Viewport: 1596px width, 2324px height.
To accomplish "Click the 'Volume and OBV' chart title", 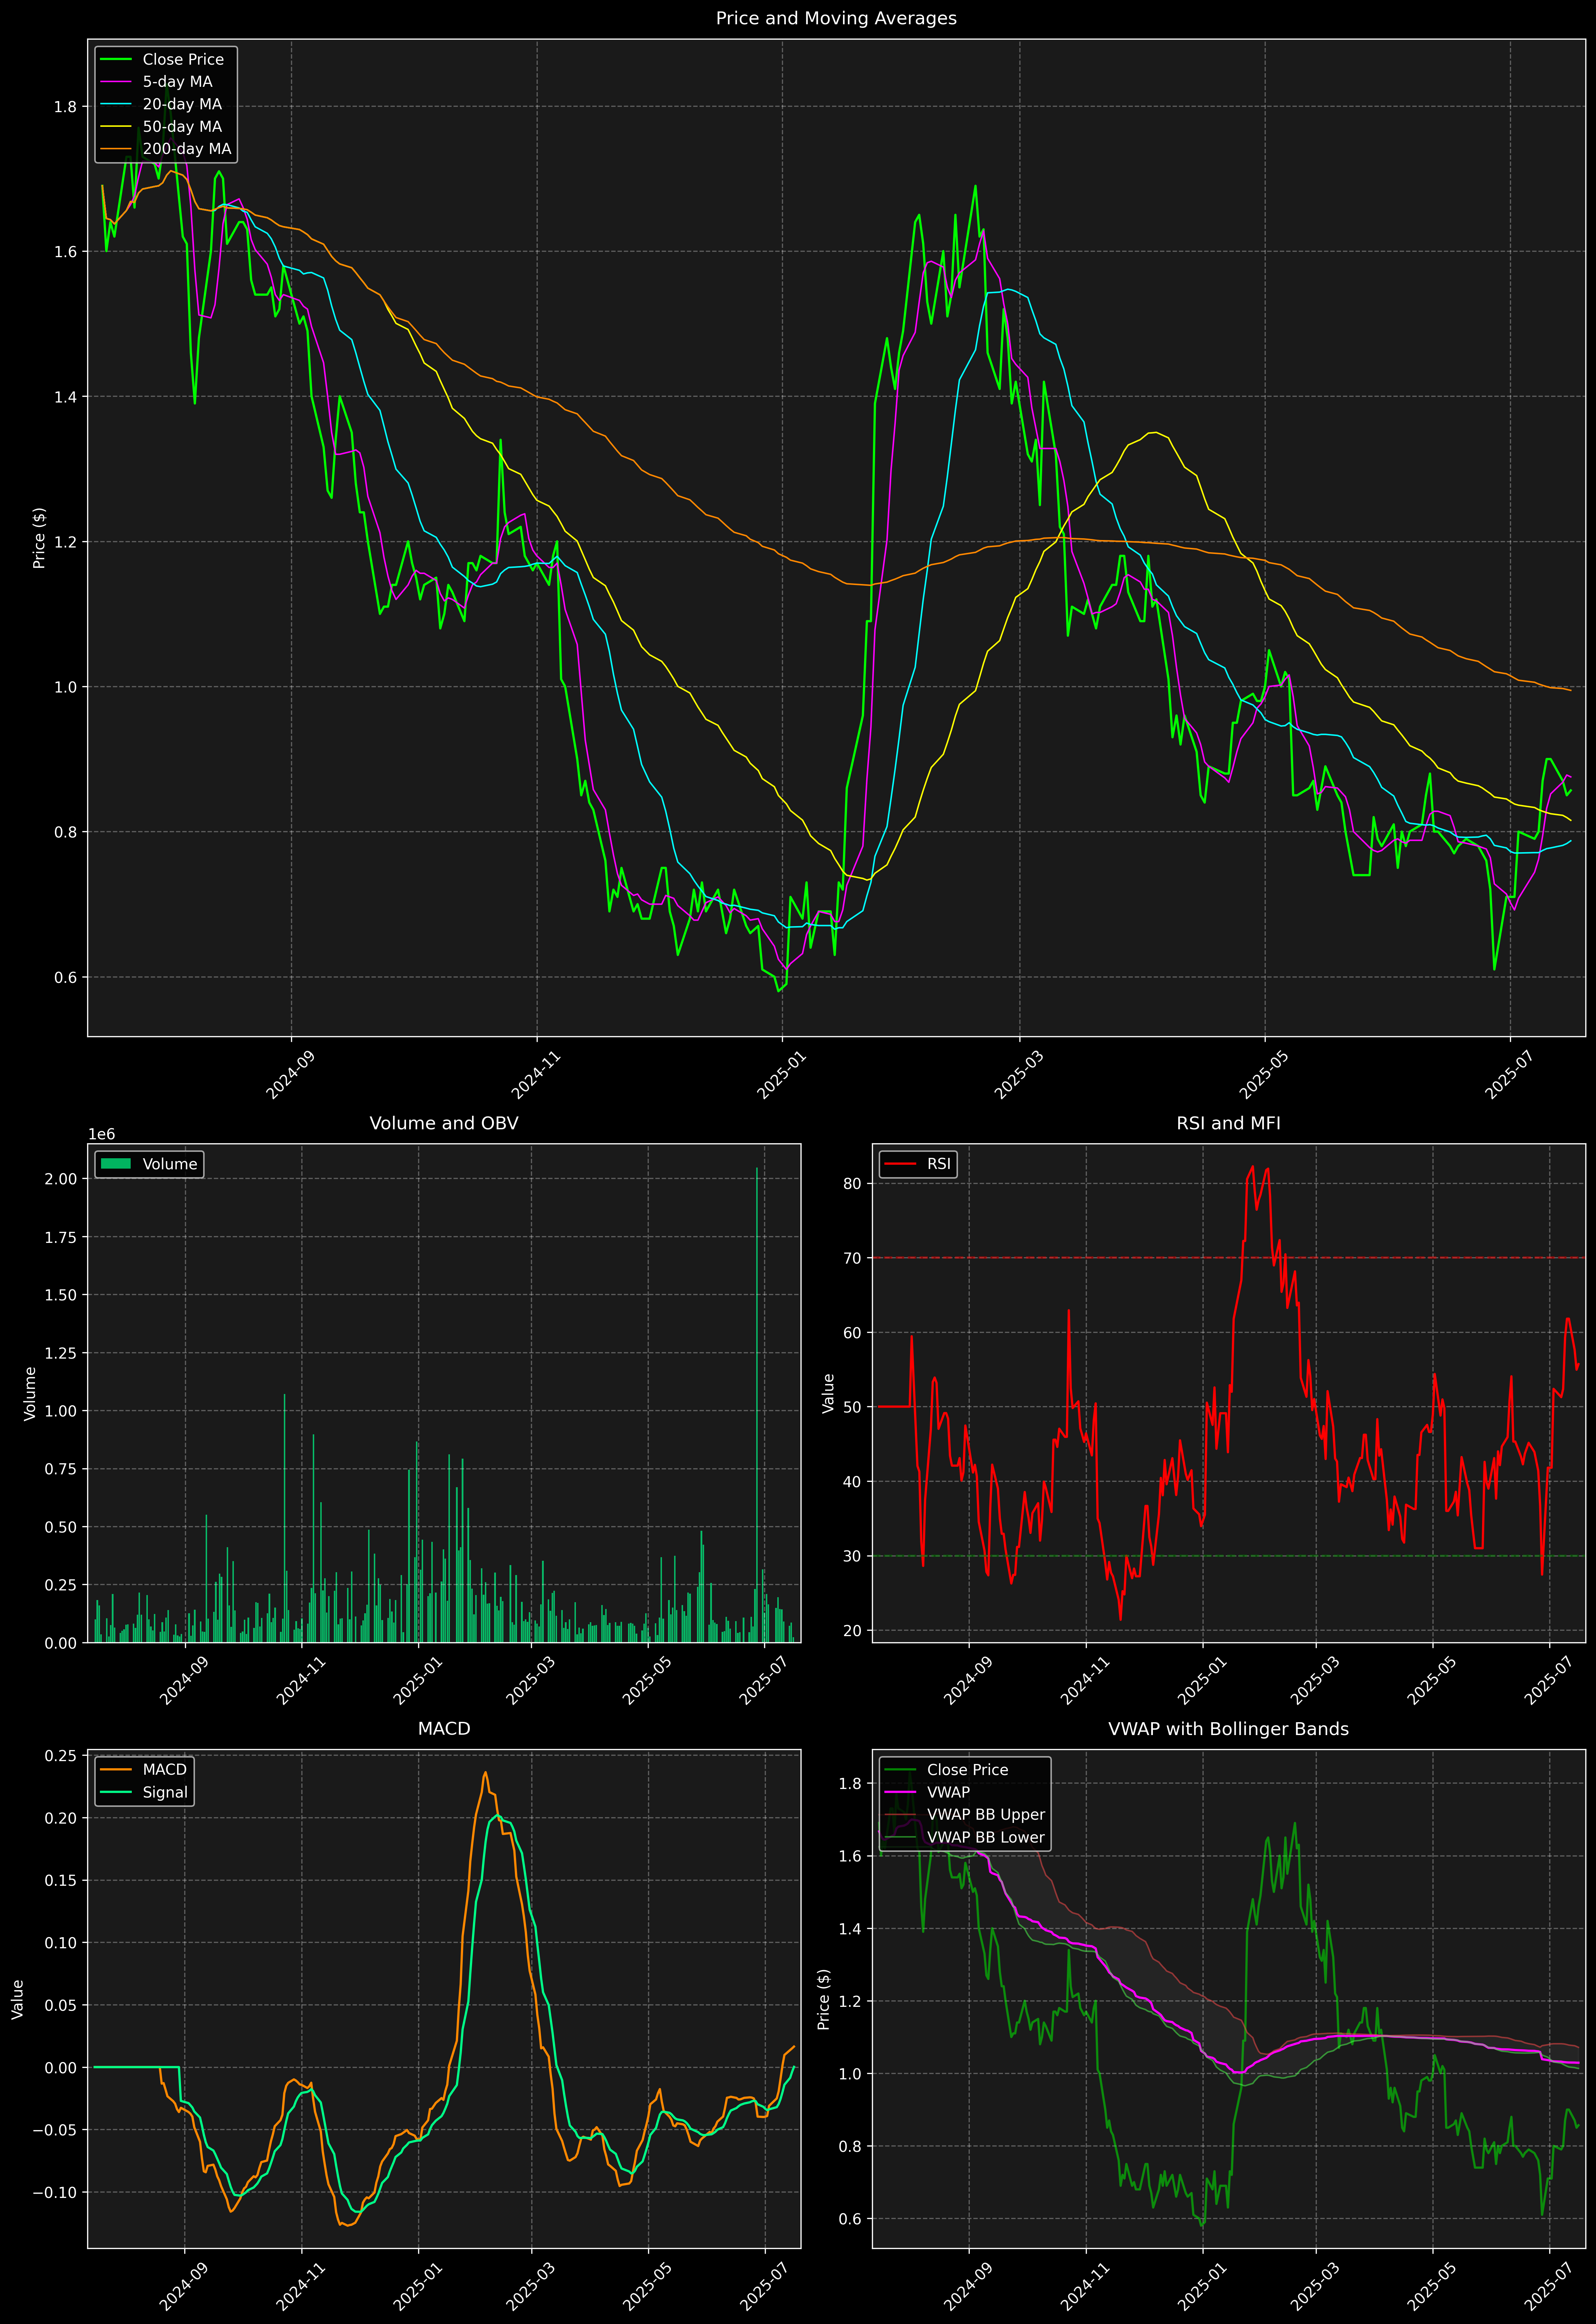I will pos(444,1123).
